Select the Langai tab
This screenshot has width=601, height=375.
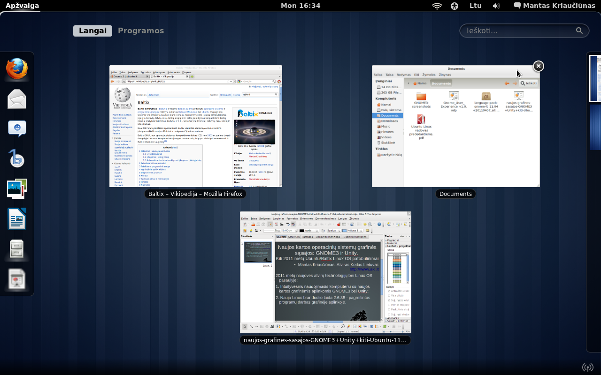[x=92, y=30]
